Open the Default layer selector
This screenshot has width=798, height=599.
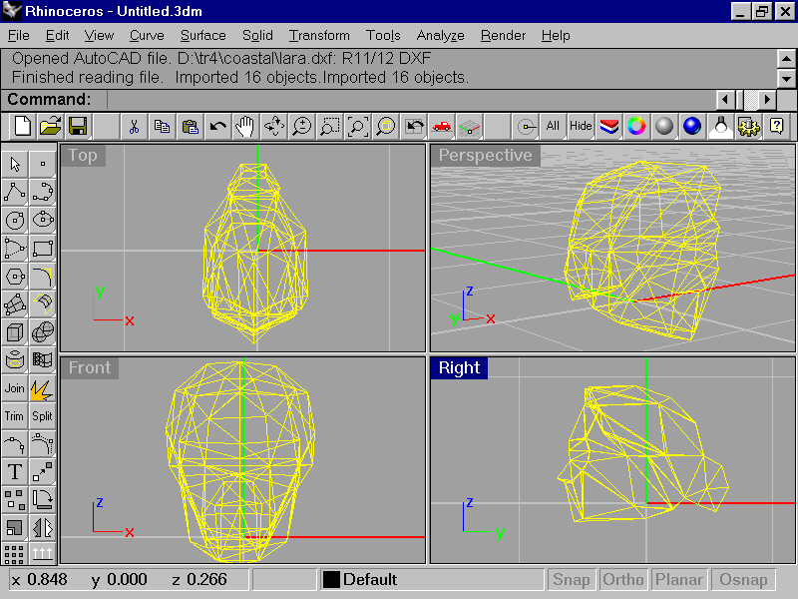430,580
